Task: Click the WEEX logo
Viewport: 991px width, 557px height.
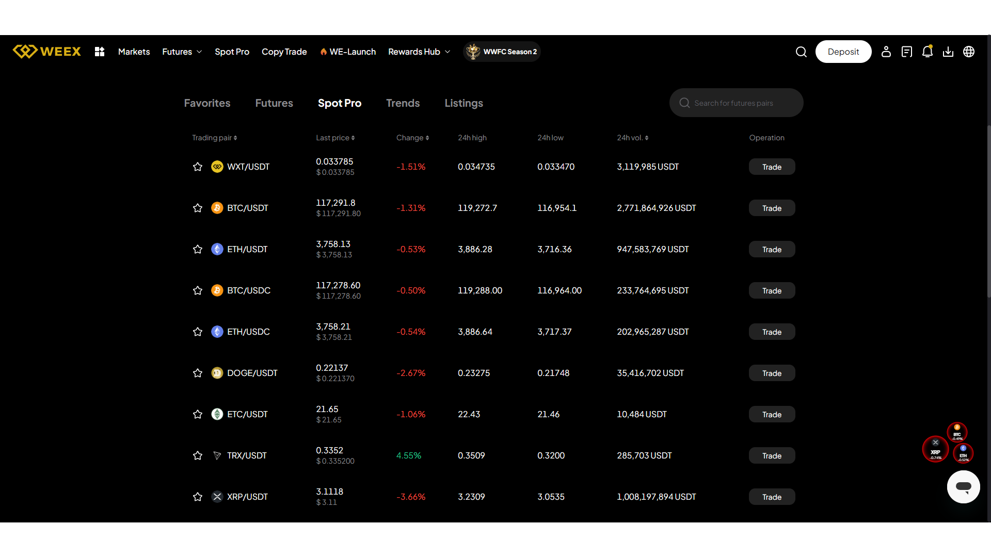Action: pos(46,52)
